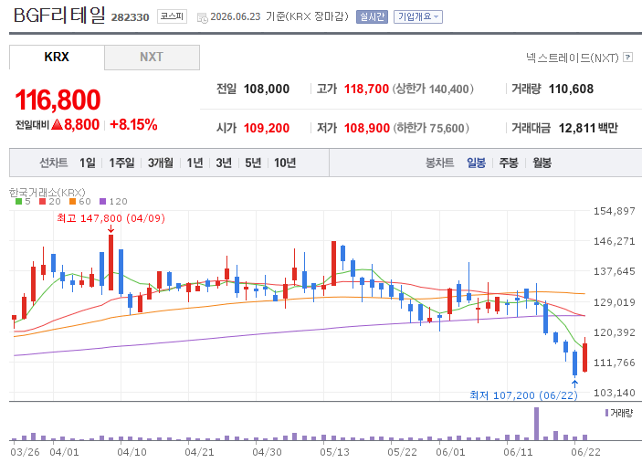Image resolution: width=642 pixels, height=463 pixels.
Task: Click the stock code 282330
Action: point(131,17)
